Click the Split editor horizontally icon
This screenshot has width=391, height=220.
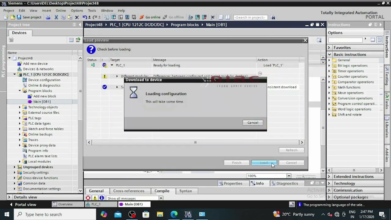[x=221, y=17]
